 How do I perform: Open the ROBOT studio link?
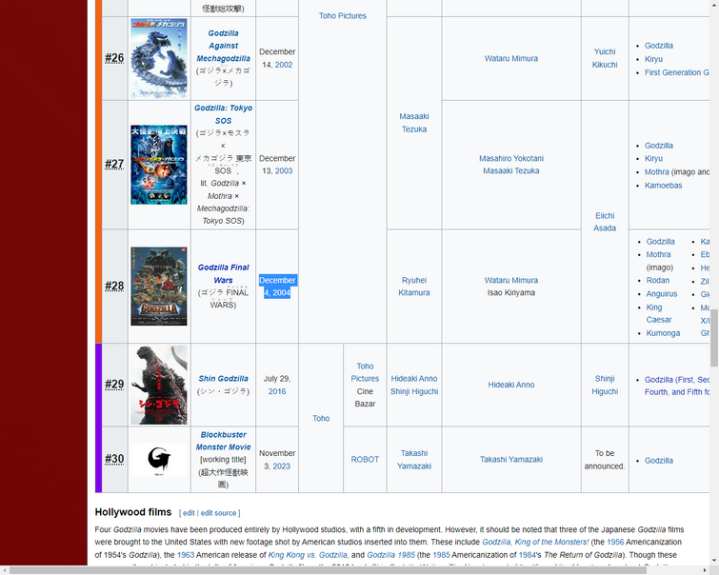point(365,460)
